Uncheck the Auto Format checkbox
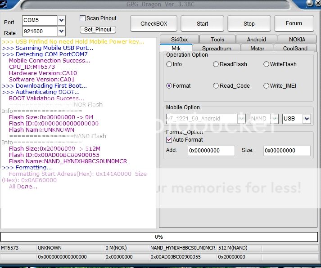Image resolution: width=321 pixels, height=268 pixels. 169,140
